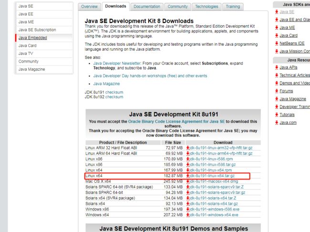Select the Downloads tab
Screen dimensions: 310x232
pos(116,6)
